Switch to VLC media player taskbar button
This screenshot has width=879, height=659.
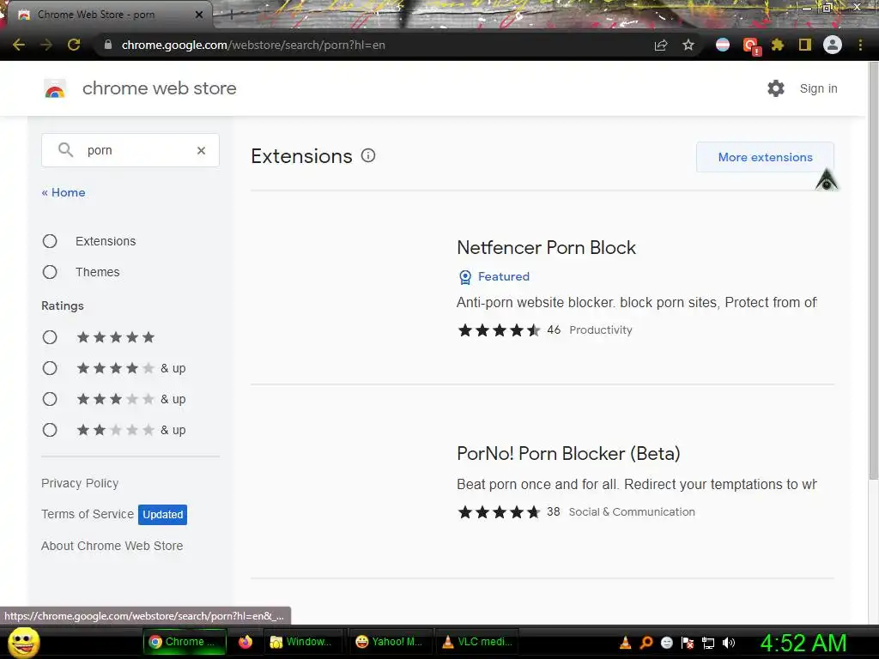(477, 642)
